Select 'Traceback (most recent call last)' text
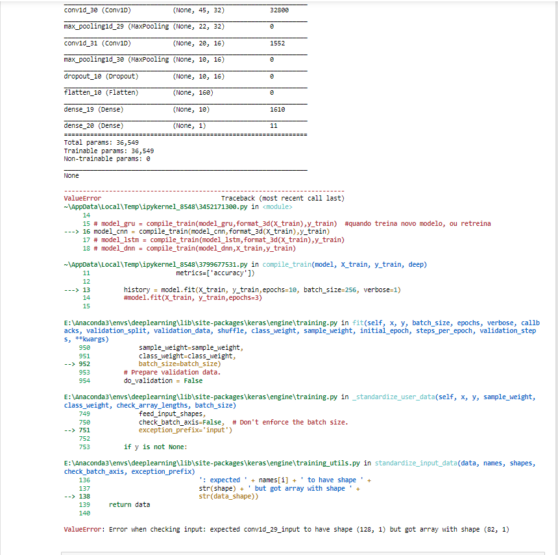This screenshot has height=555, width=558. [x=282, y=199]
